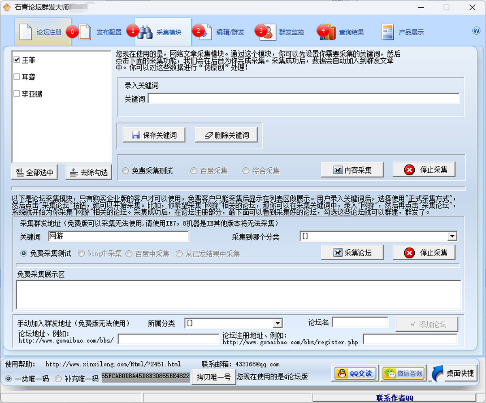Screen dimensions: 486x403
Task: Click the top 关键词 input field
Action: 303,98
